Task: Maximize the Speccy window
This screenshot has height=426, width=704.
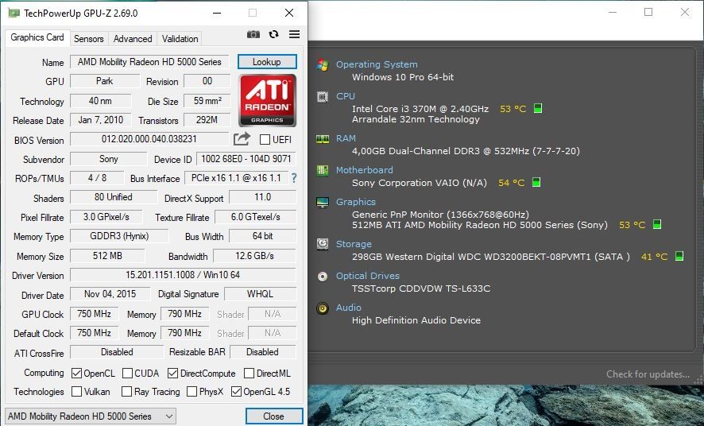Action: point(648,12)
